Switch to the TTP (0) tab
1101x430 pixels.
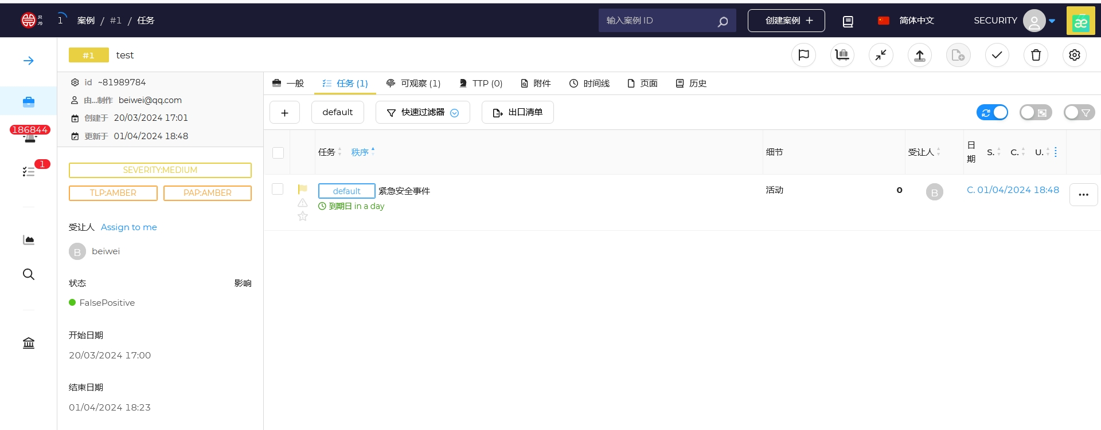(481, 84)
